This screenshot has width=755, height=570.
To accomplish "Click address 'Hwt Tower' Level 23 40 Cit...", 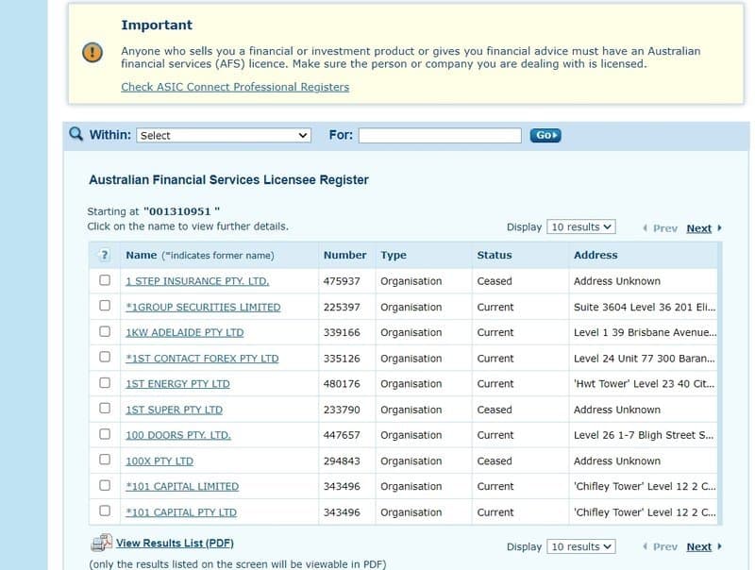I will 644,384.
